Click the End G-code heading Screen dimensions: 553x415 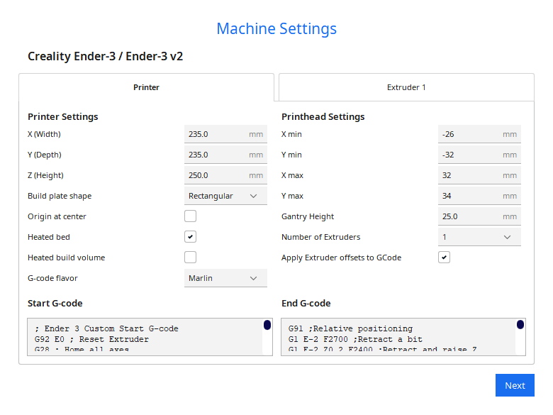coord(306,303)
